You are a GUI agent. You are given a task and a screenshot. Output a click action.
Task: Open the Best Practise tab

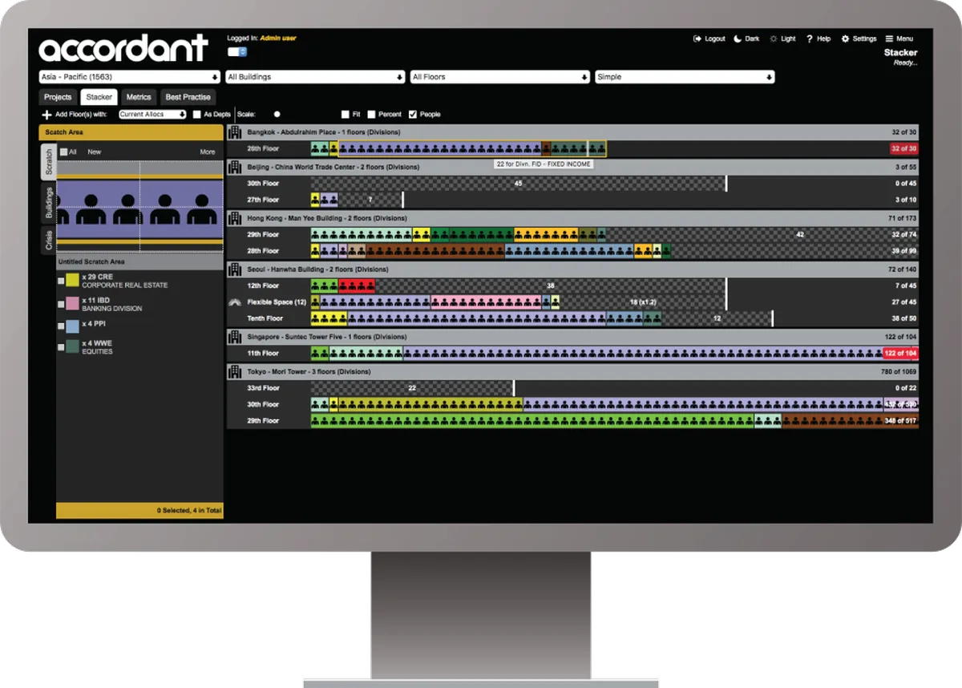[x=188, y=97]
